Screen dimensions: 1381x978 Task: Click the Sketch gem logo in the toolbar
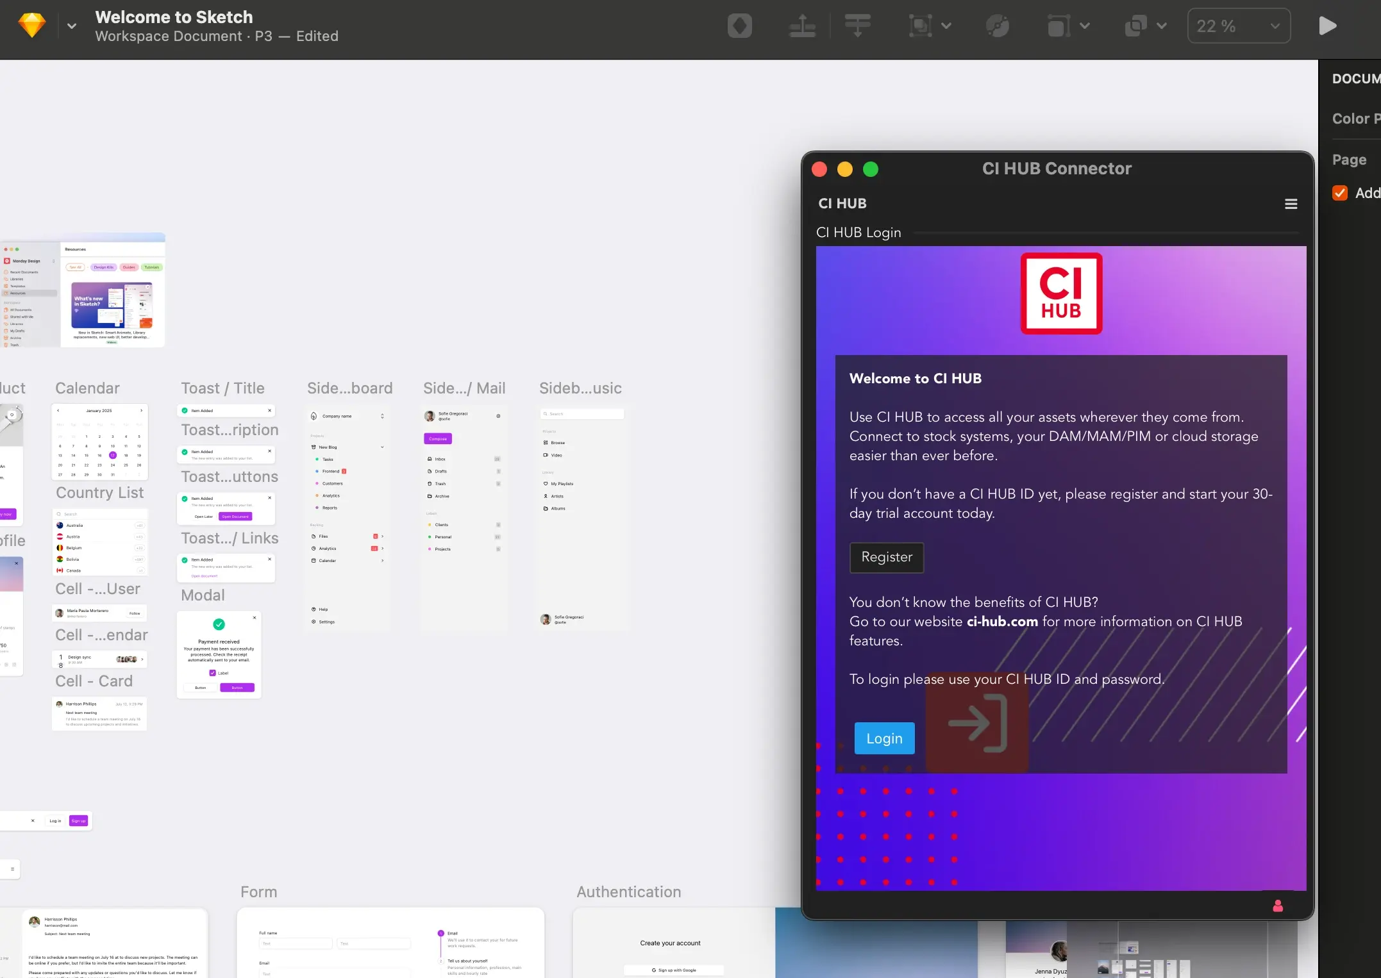[x=32, y=26]
